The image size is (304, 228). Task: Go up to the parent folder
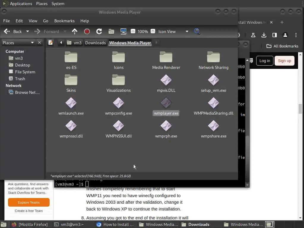(75, 31)
